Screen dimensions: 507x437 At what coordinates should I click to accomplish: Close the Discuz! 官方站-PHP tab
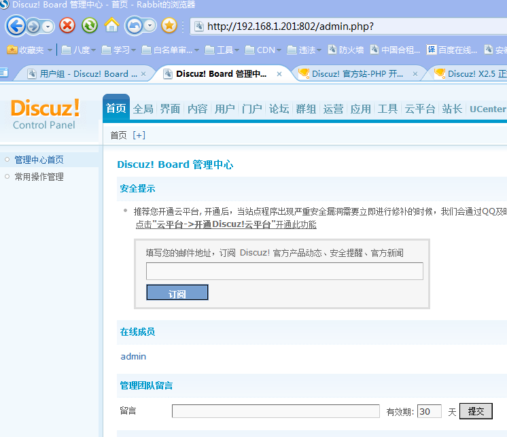[x=415, y=74]
